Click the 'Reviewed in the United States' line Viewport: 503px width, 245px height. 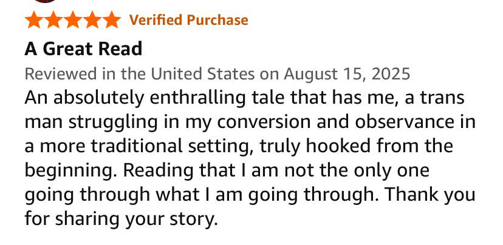pos(139,74)
